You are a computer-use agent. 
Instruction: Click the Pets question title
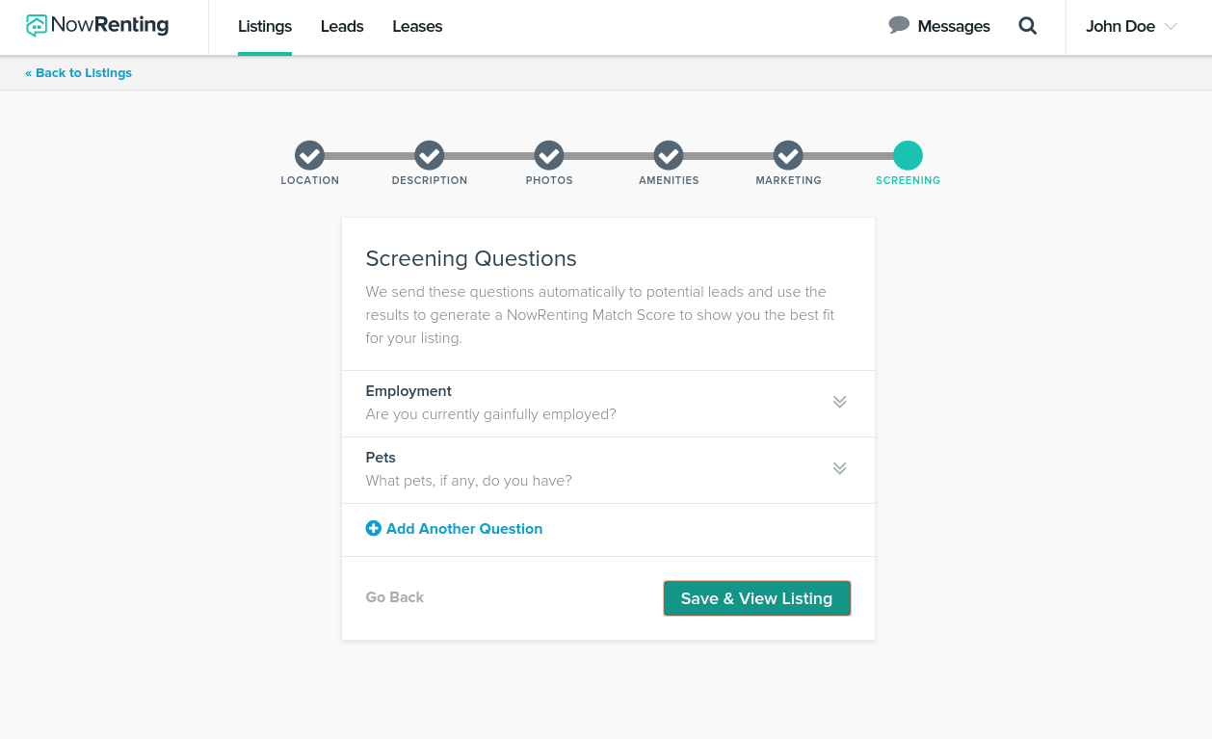(381, 458)
